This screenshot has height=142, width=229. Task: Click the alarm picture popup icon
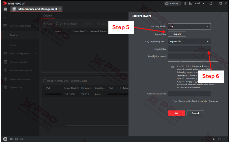[x=16, y=139]
